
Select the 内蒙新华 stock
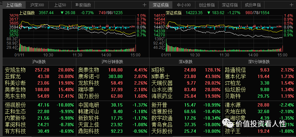39,118
